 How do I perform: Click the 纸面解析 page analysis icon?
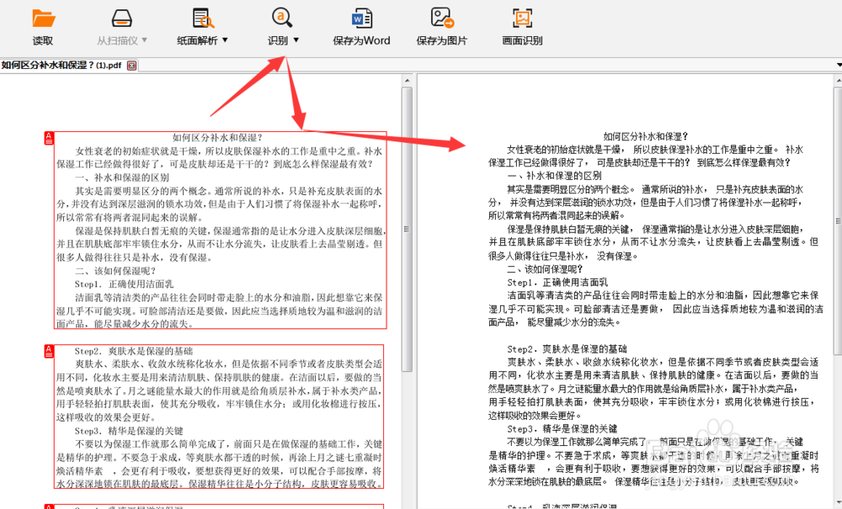[x=203, y=18]
